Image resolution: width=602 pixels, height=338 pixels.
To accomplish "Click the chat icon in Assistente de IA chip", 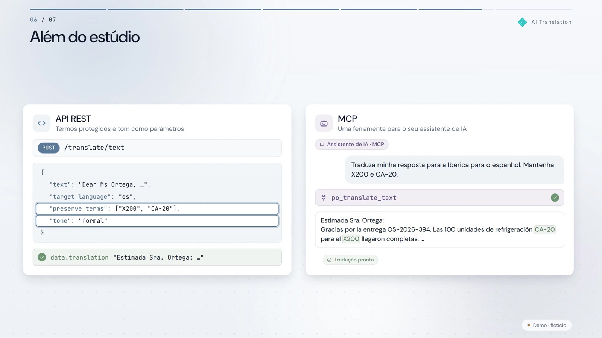I will 322,145.
